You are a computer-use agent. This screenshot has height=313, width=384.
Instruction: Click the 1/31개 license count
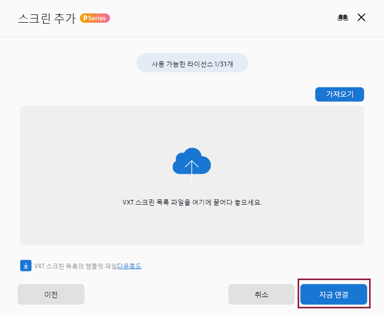tap(223, 64)
